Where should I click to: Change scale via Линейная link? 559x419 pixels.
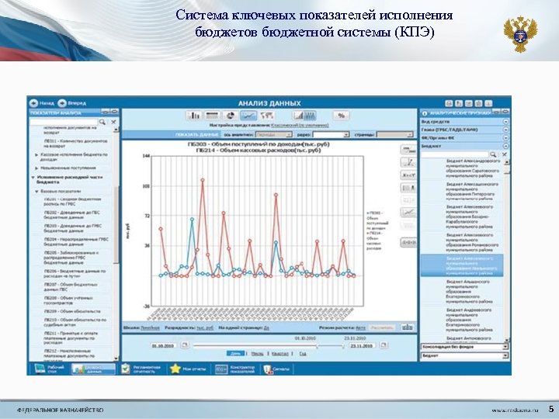click(150, 327)
